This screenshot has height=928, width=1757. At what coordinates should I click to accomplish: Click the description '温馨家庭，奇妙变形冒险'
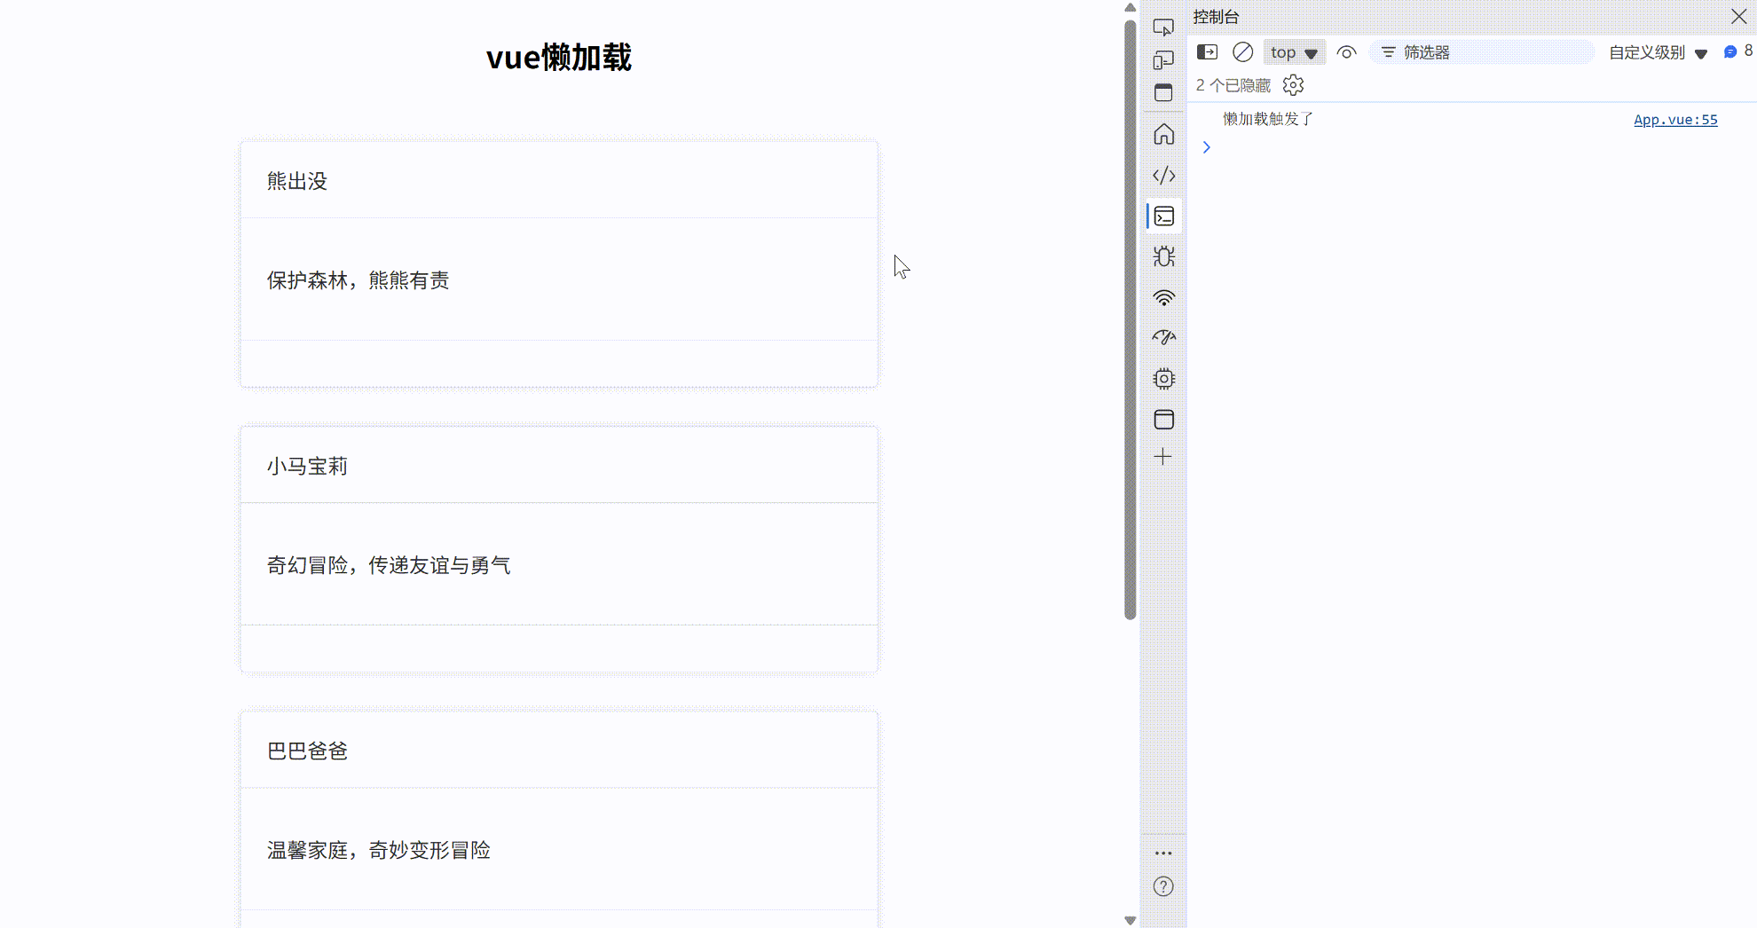click(379, 850)
